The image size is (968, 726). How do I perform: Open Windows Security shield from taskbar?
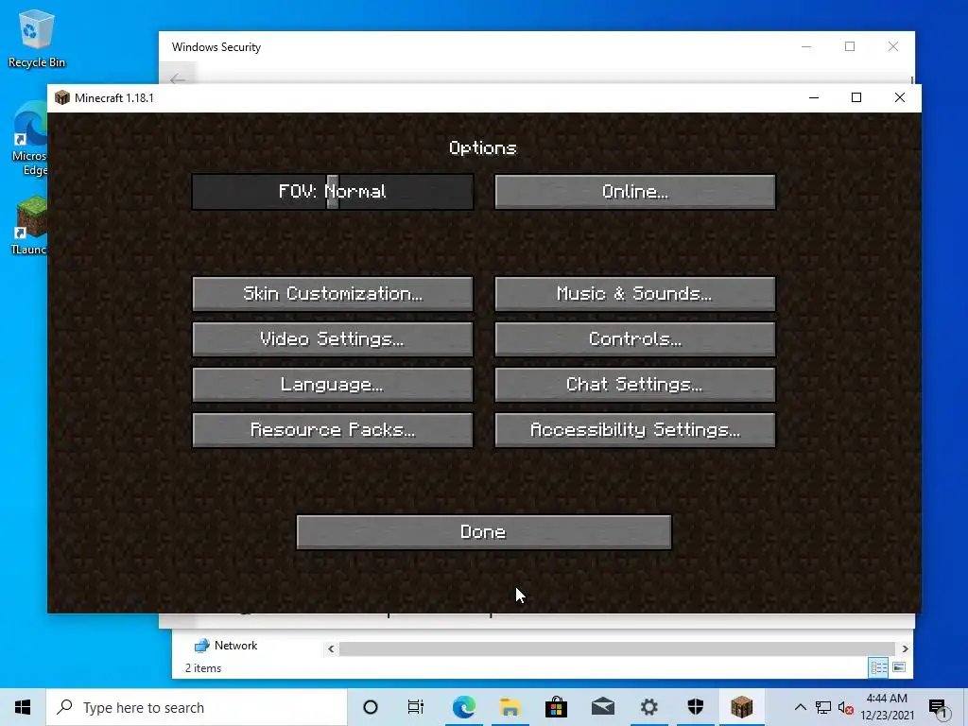[695, 707]
